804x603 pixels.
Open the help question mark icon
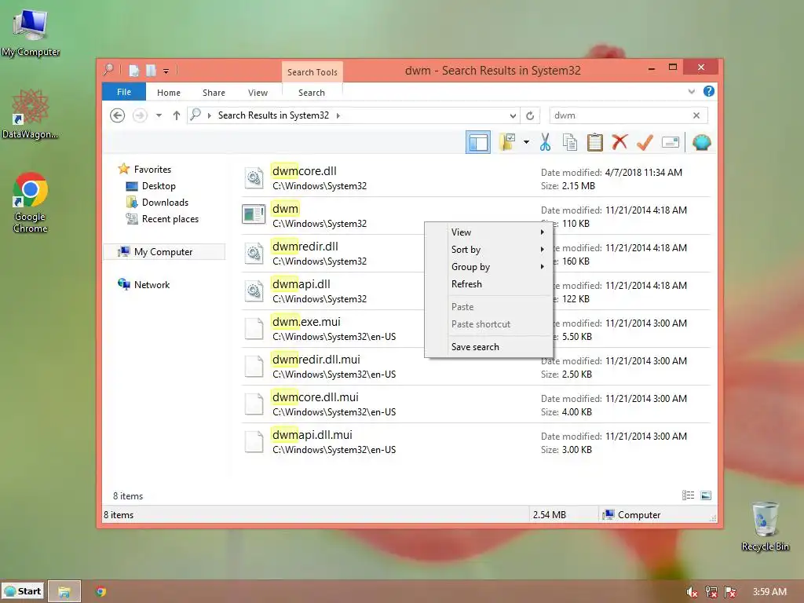pyautogui.click(x=709, y=91)
